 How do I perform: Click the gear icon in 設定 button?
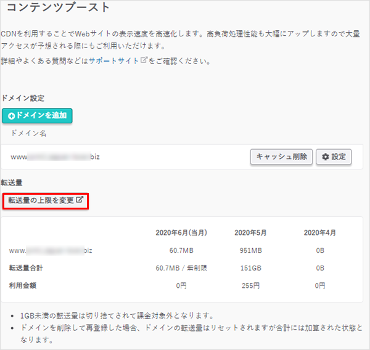[x=325, y=157]
